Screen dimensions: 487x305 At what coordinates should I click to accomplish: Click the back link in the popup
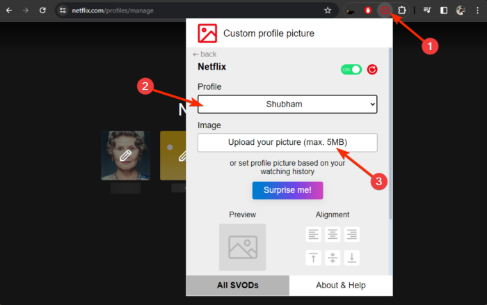pos(205,54)
